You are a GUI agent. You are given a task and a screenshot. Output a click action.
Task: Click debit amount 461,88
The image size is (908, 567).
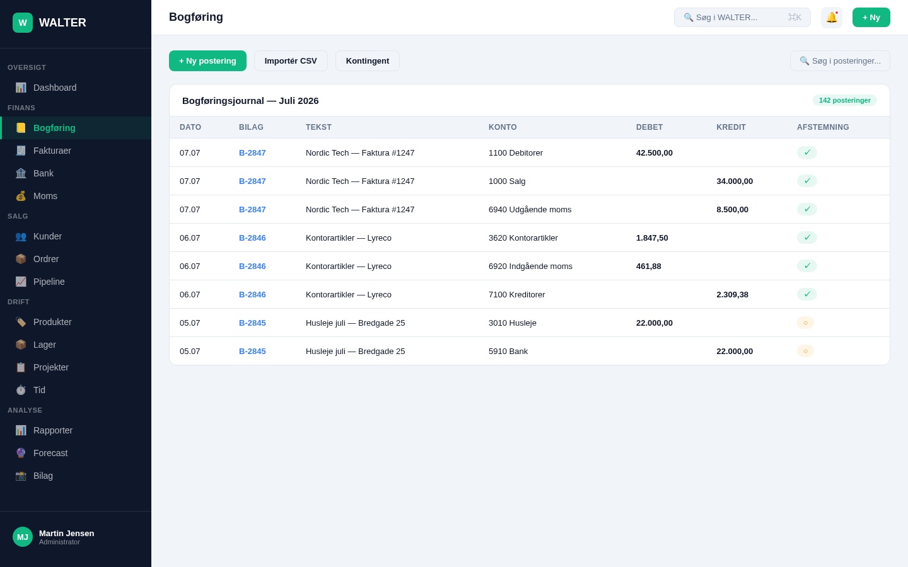649,266
